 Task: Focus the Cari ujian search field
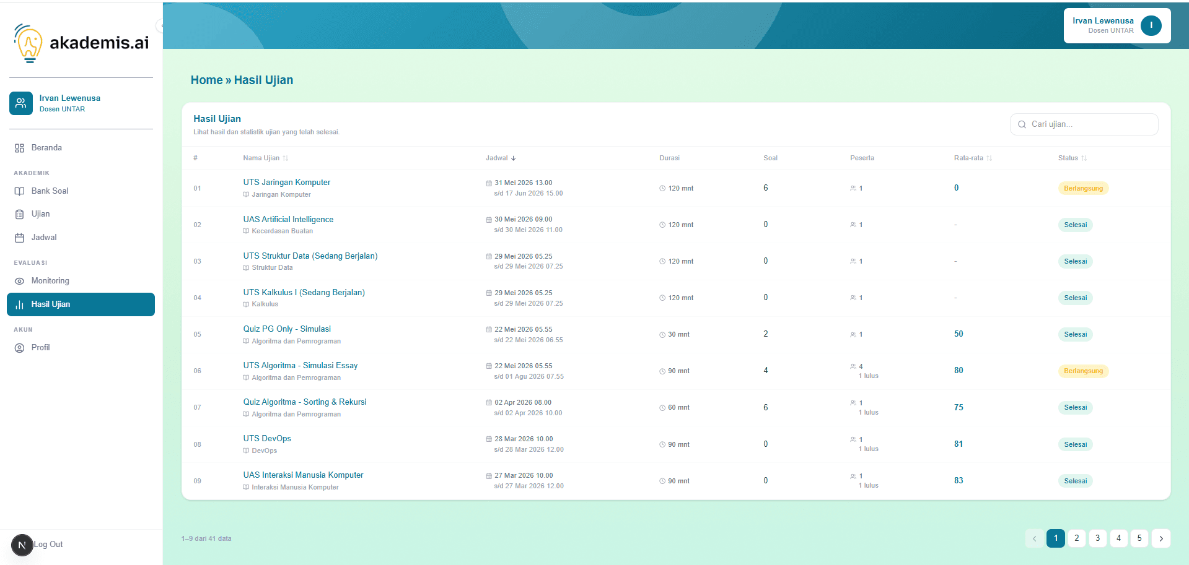pyautogui.click(x=1084, y=124)
